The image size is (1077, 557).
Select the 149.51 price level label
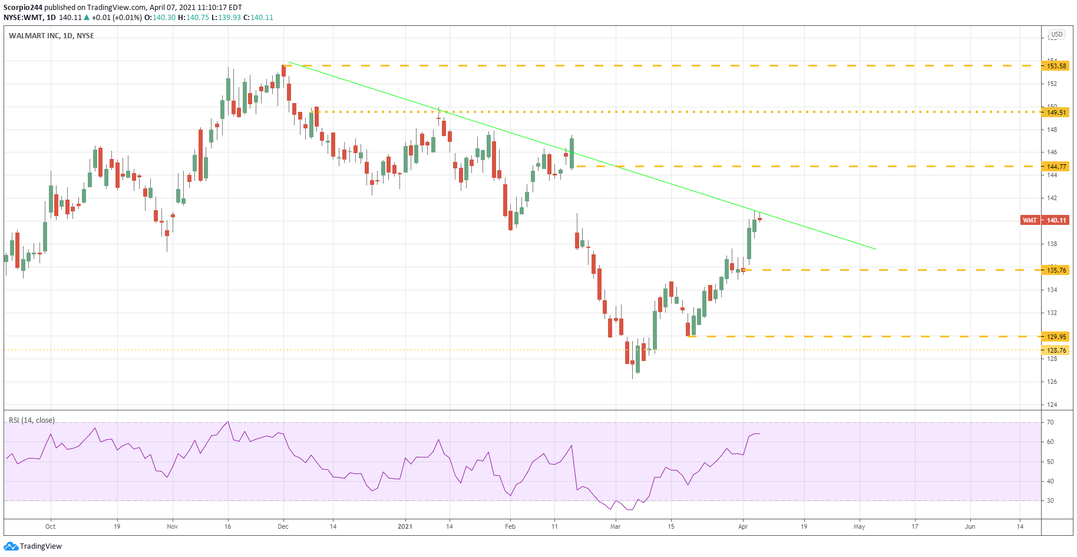[1056, 112]
